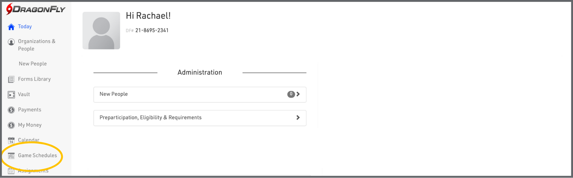The image size is (573, 178).
Task: Expand the New People row chevron
Action: [x=298, y=94]
